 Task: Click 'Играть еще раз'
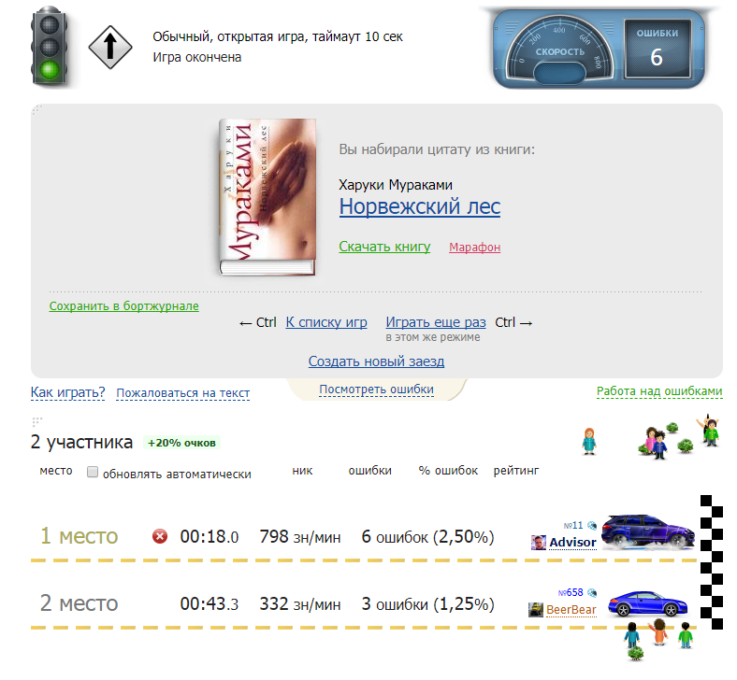point(436,322)
